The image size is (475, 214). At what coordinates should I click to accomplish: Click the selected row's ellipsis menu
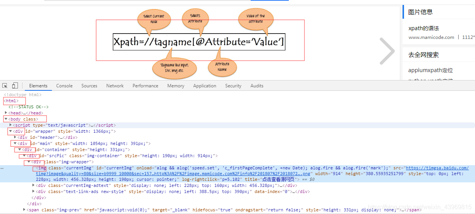(2, 168)
